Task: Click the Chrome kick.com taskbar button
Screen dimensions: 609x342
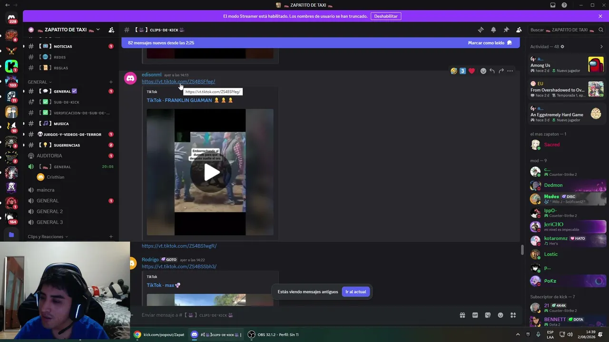Action: (159, 334)
